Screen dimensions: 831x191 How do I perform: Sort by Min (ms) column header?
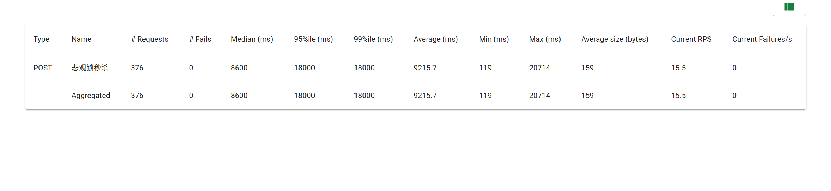494,39
